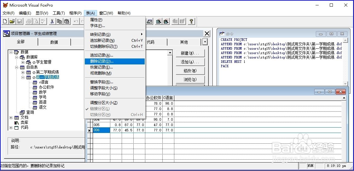Click the AutoReport wizard icon left of the grayed icons
Image resolution: width=354 pixels, height=171 pixels.
click(x=166, y=21)
